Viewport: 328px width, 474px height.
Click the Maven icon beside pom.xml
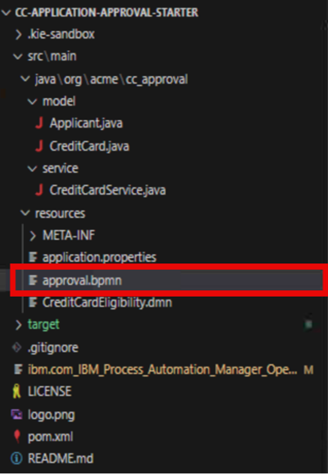[17, 436]
